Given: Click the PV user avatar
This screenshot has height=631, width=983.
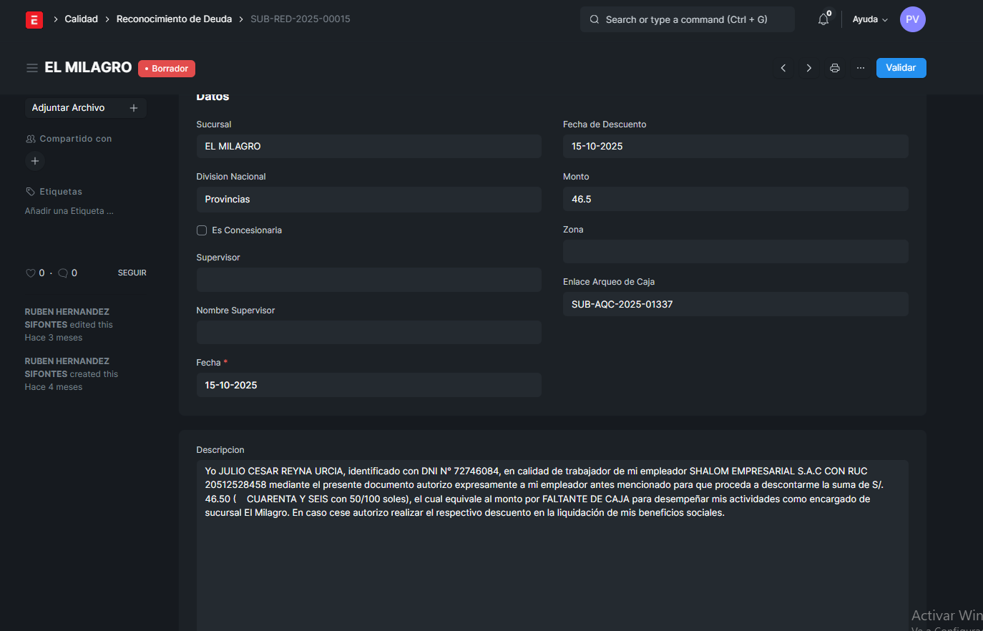Looking at the screenshot, I should click(912, 19).
